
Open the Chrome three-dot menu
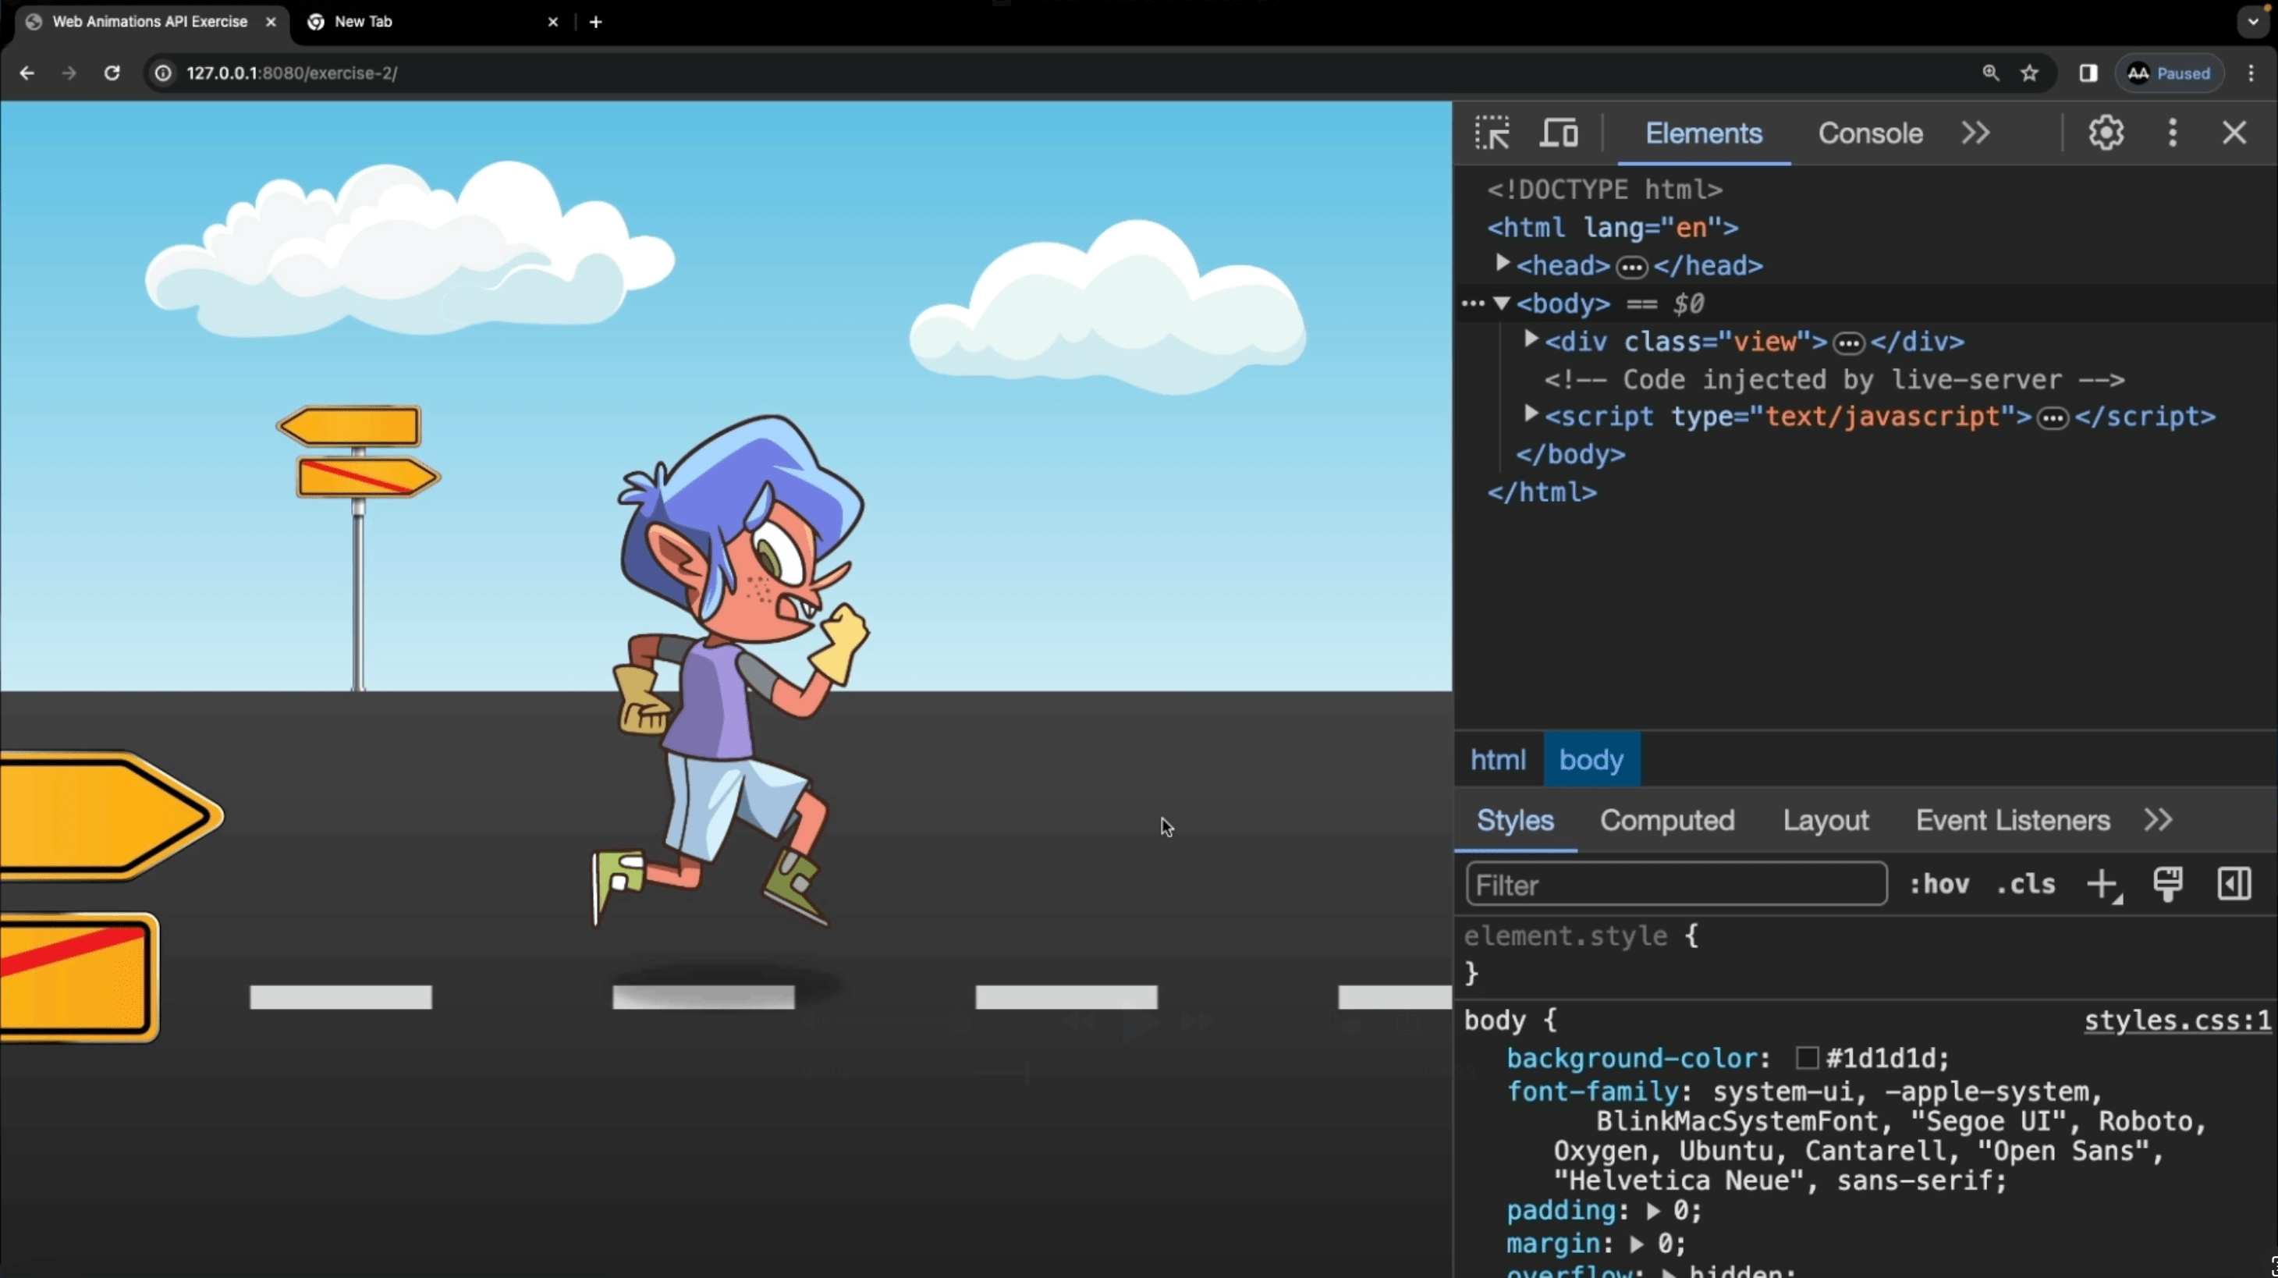(2251, 73)
